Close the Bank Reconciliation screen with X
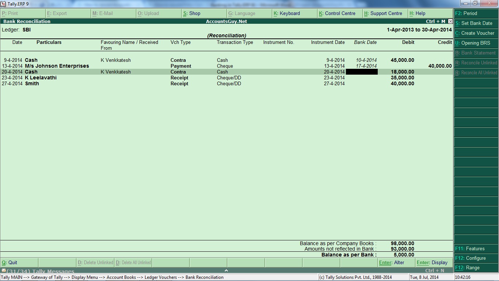 [x=450, y=22]
